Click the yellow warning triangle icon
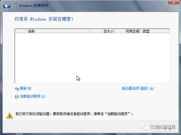 (10, 115)
